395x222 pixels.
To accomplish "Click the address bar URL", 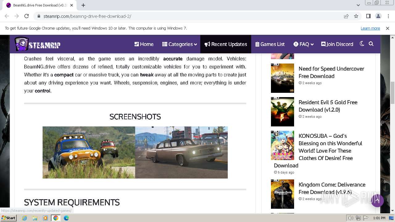I will click(87, 16).
